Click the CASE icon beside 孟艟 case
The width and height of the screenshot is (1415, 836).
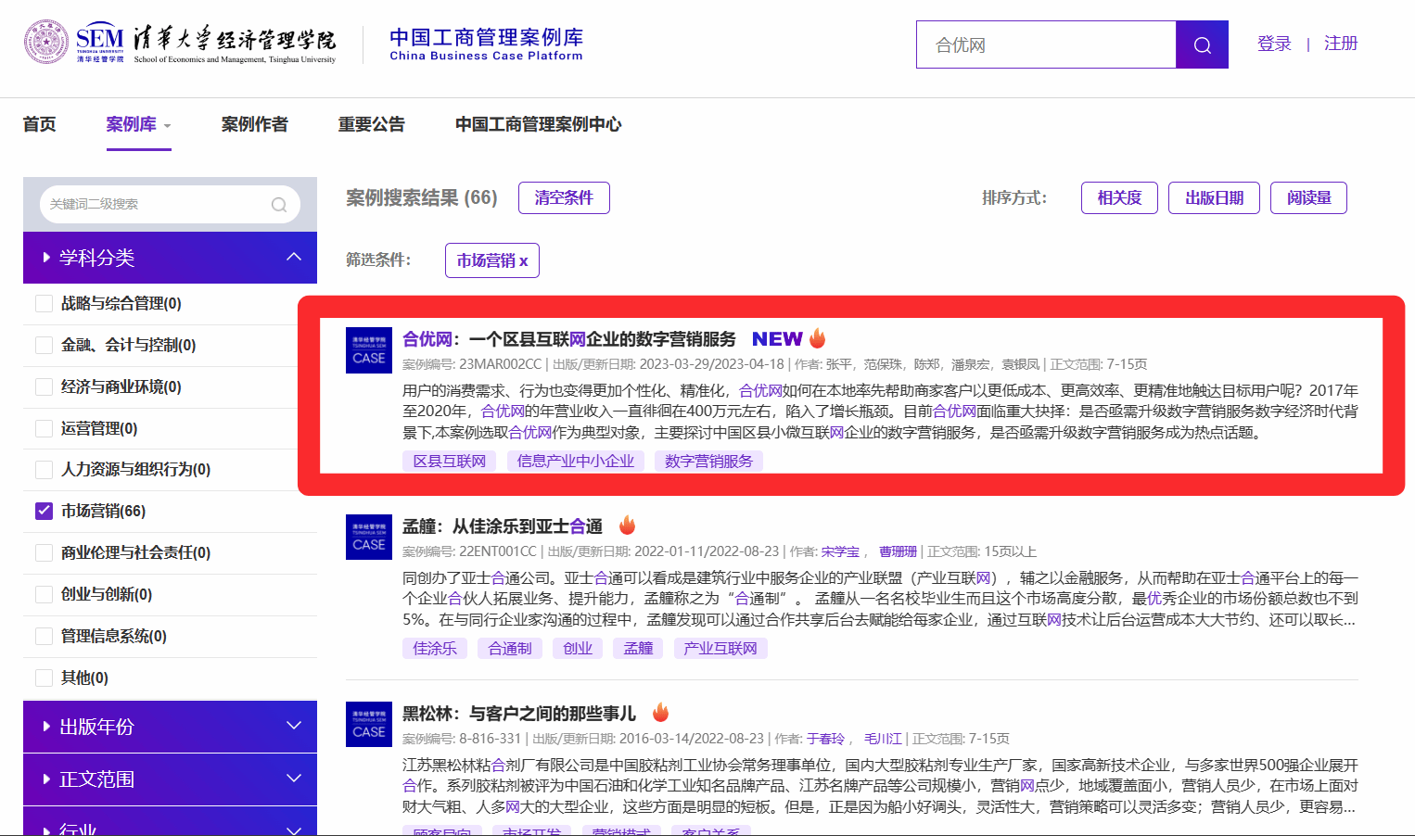[x=368, y=538]
